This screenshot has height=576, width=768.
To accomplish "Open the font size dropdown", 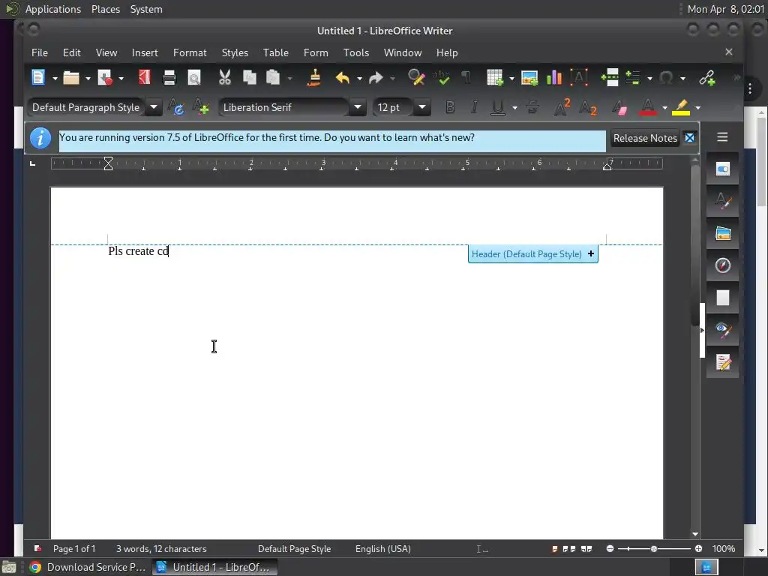I will point(421,107).
